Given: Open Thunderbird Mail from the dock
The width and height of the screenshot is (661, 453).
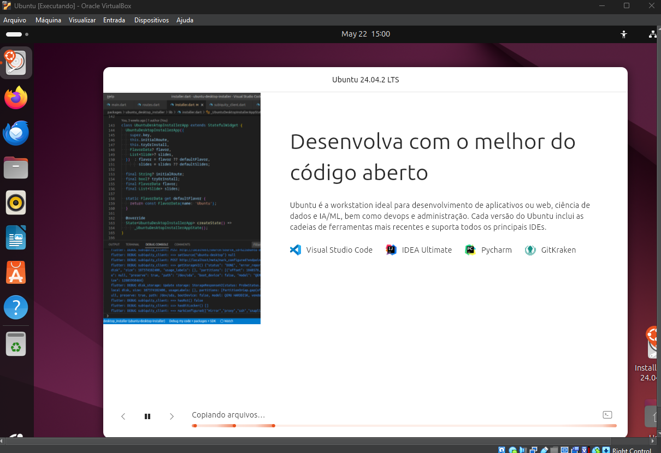Looking at the screenshot, I should 16,133.
